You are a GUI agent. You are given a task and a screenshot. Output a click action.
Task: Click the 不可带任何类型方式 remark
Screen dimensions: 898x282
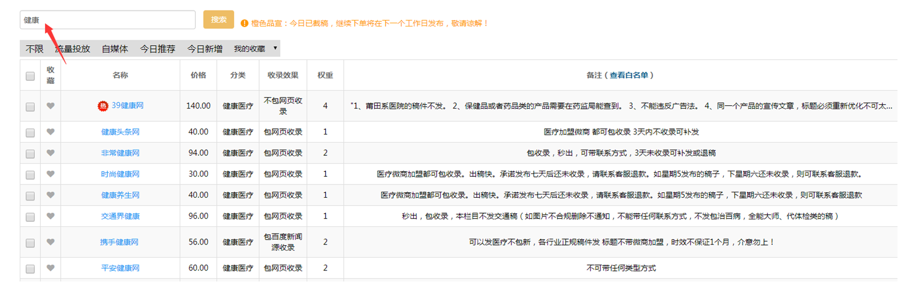click(621, 268)
